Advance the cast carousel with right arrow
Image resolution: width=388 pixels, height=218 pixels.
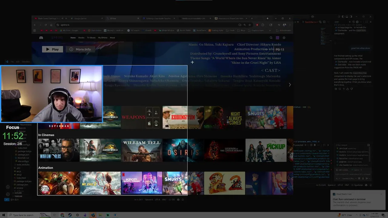pos(290,85)
